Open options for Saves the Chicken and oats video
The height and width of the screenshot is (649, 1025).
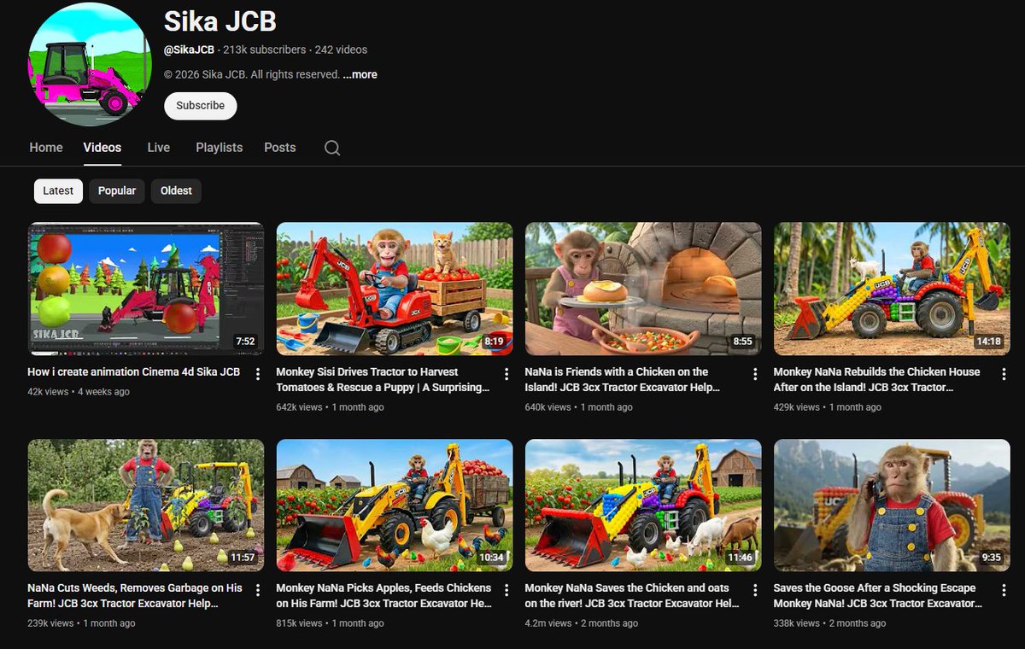click(755, 591)
